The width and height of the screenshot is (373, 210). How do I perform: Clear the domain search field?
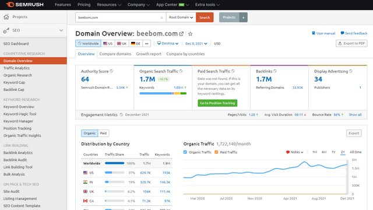click(x=162, y=17)
